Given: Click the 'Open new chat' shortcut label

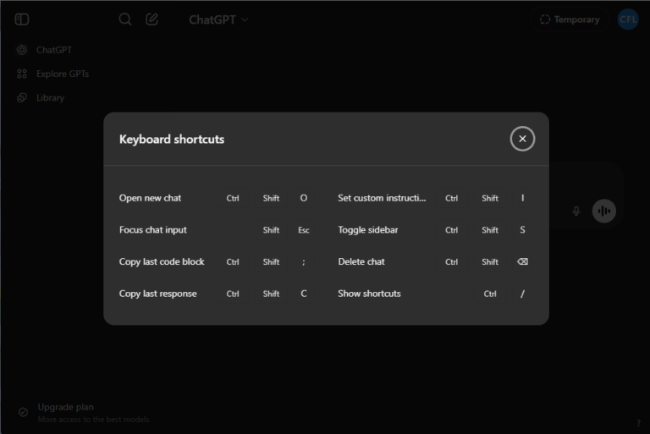Looking at the screenshot, I should tap(150, 198).
